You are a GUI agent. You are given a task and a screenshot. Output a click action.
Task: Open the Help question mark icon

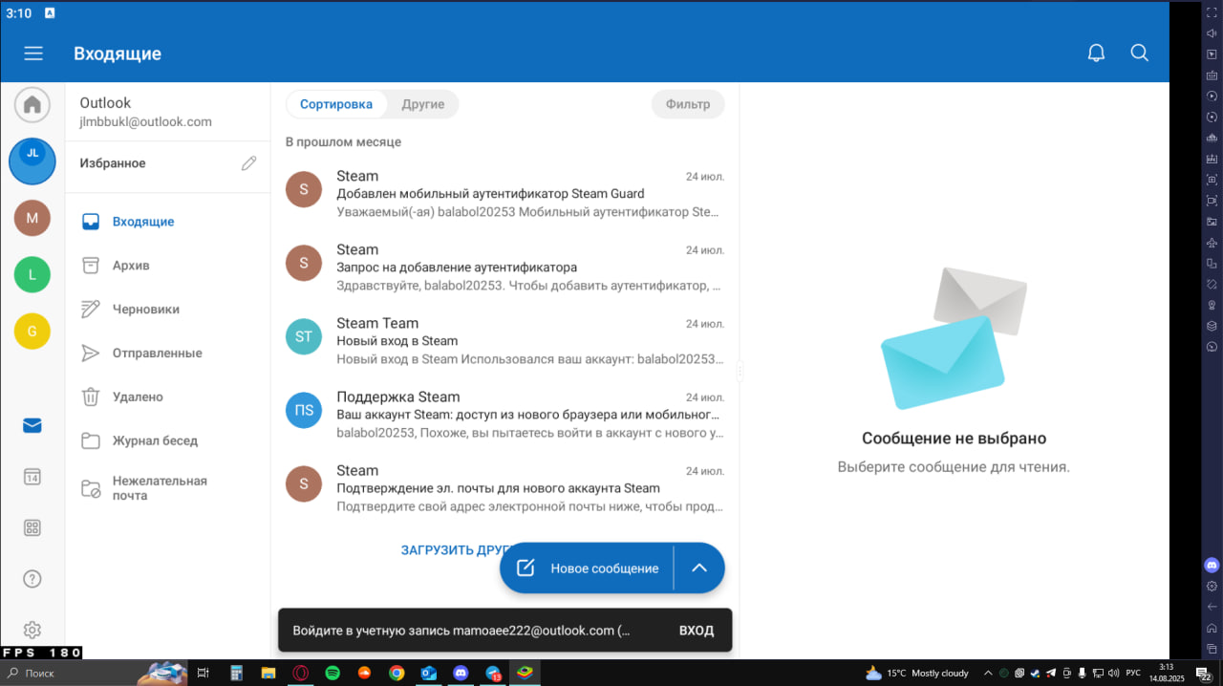(32, 578)
